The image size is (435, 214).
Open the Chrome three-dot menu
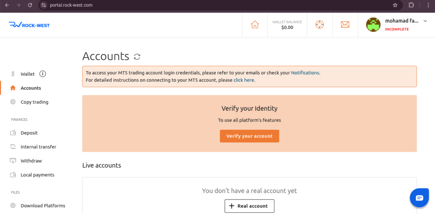[428, 5]
